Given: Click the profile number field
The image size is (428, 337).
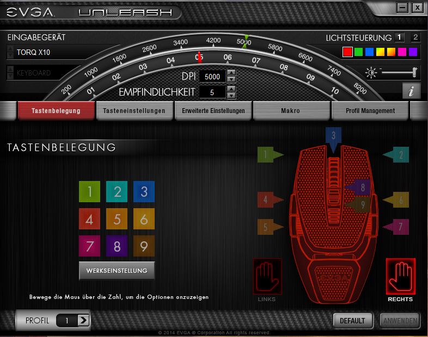Looking at the screenshot, I should [67, 321].
